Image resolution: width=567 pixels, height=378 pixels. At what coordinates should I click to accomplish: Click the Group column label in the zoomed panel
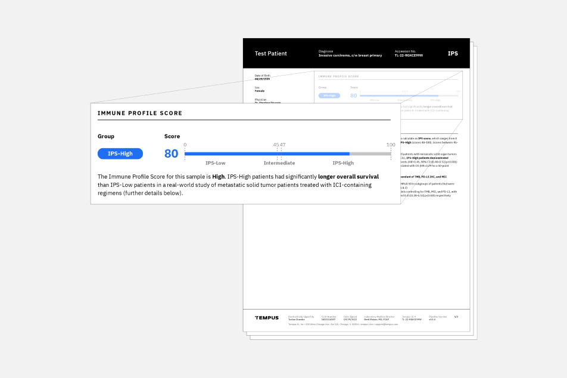tap(106, 136)
